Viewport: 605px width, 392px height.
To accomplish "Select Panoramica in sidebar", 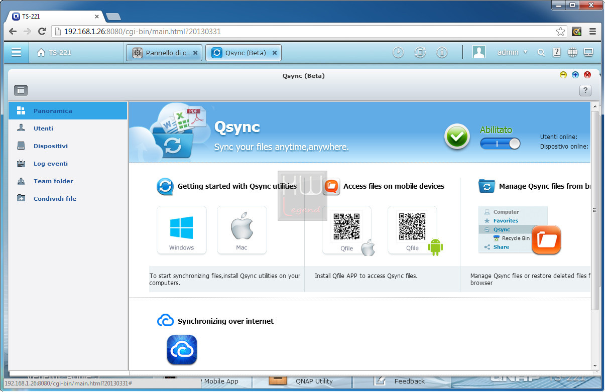I will (x=68, y=111).
